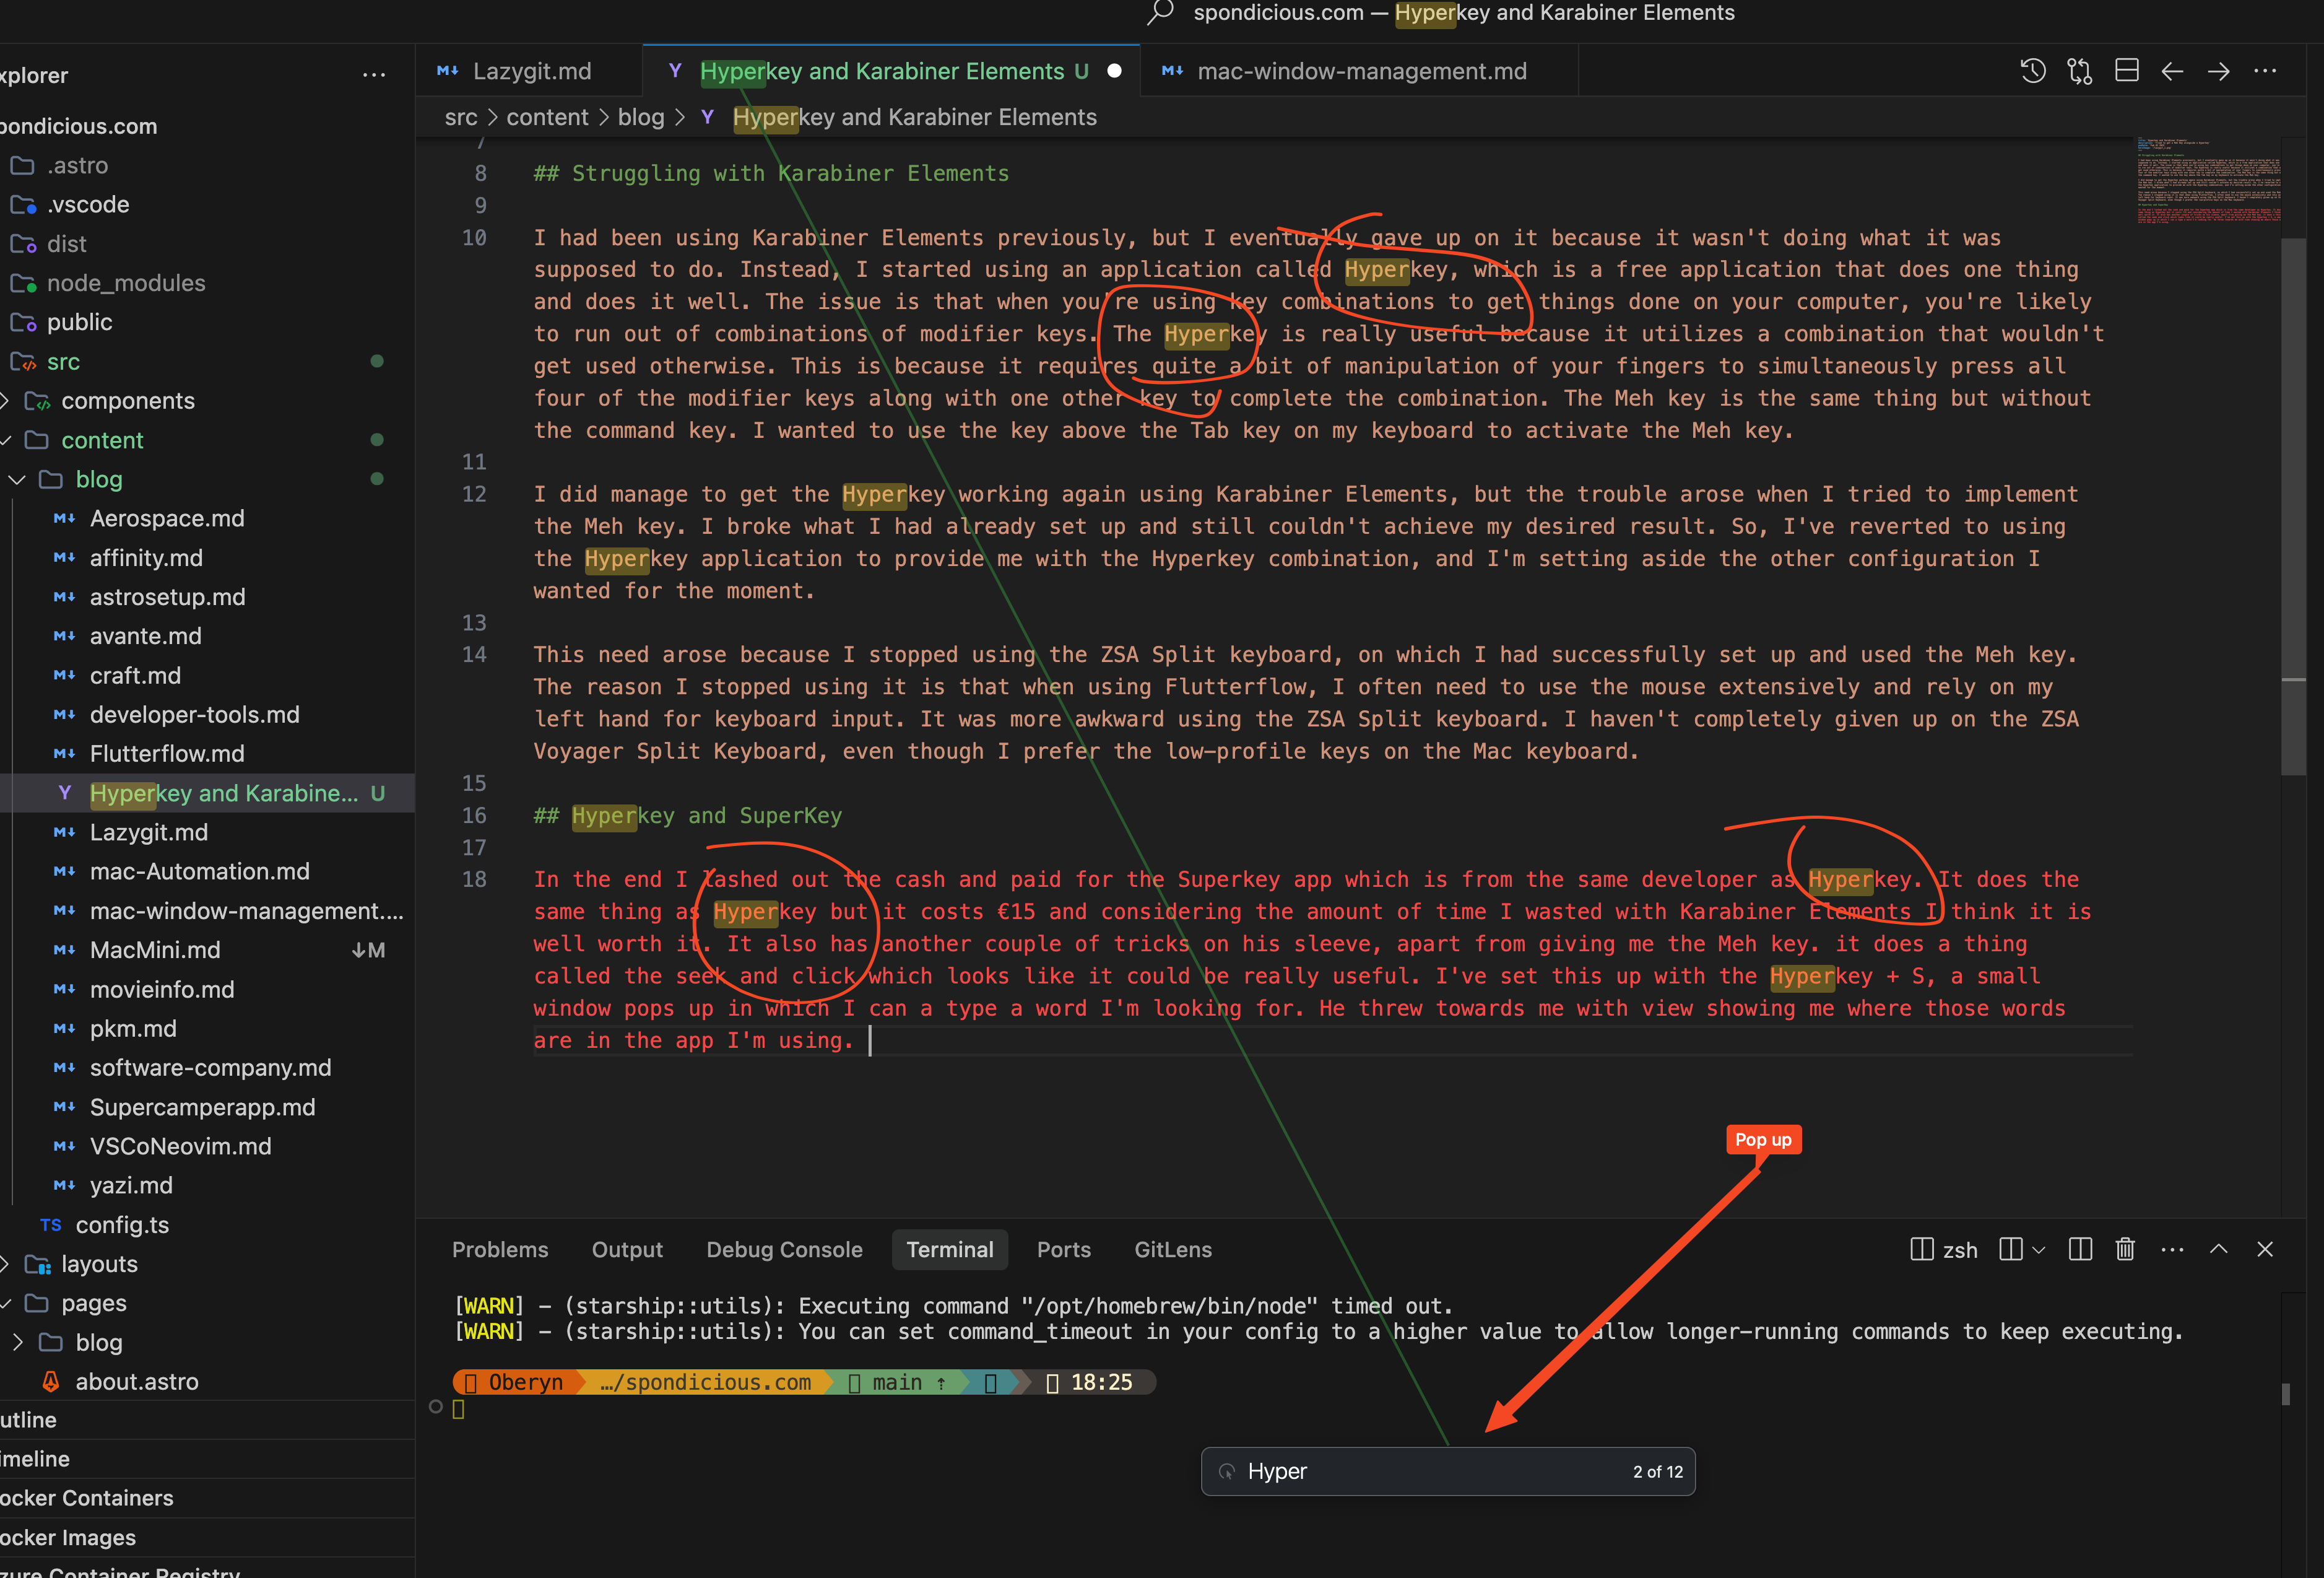Viewport: 2324px width, 1578px height.
Task: Open terminal panel more actions ellipsis
Action: pos(2172,1250)
